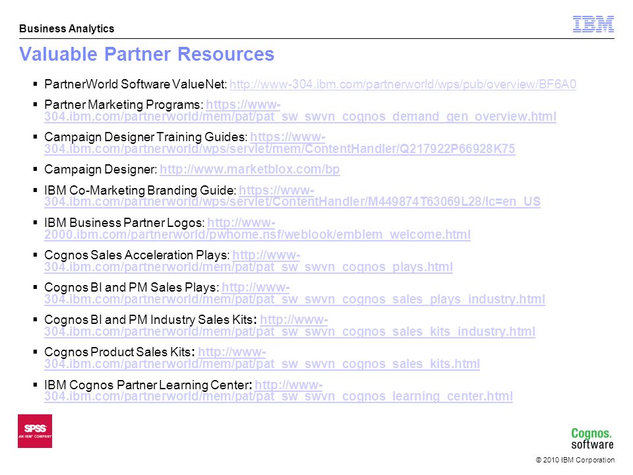Select the 'Valuable Partner Resources' title
The width and height of the screenshot is (633, 475).
(x=146, y=54)
